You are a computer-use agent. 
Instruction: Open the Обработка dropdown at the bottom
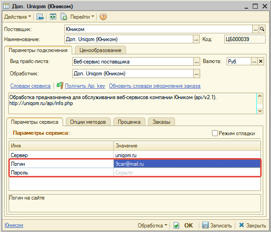tap(152, 225)
